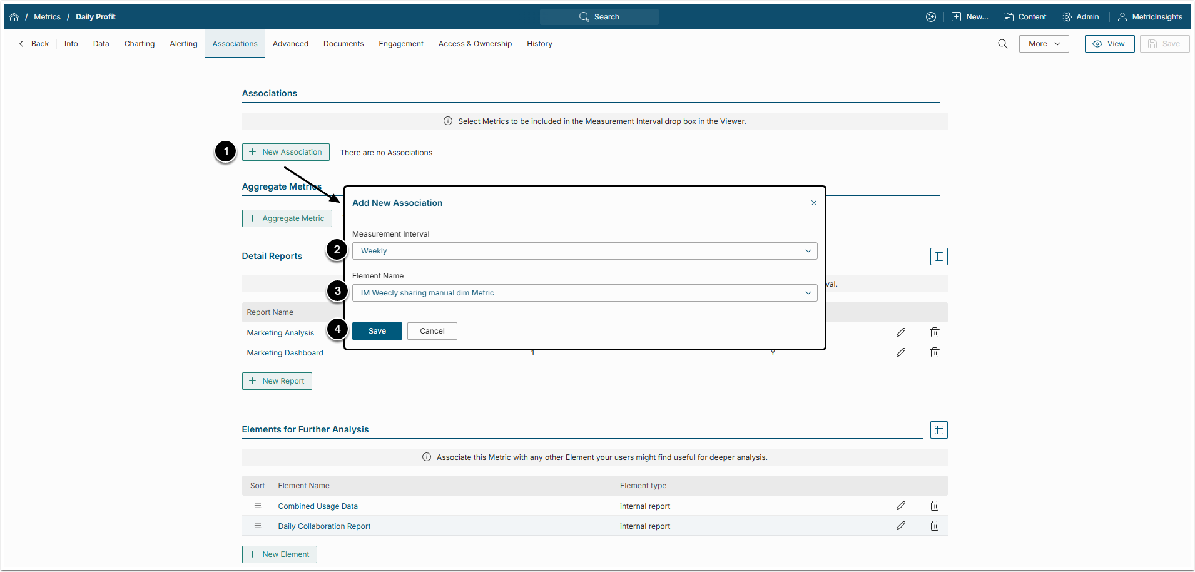Close the Add New Association dialog

813,203
